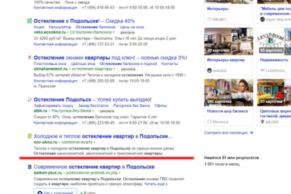The image size is (291, 194).
Task: Click attik.ru green domain link
Action: (x=40, y=111)
